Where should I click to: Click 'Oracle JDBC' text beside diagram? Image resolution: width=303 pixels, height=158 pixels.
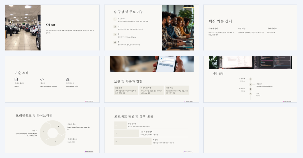[71, 142]
